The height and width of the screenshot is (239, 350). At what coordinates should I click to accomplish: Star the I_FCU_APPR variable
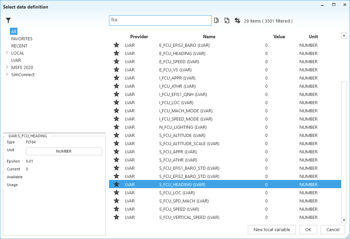coord(117,78)
